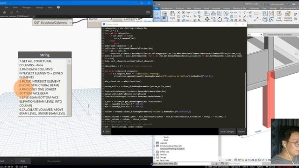Image resolution: width=299 pixels, height=168 pixels.
Task: Select the Revit Mirror Draw Axis tool
Action: 226,14
